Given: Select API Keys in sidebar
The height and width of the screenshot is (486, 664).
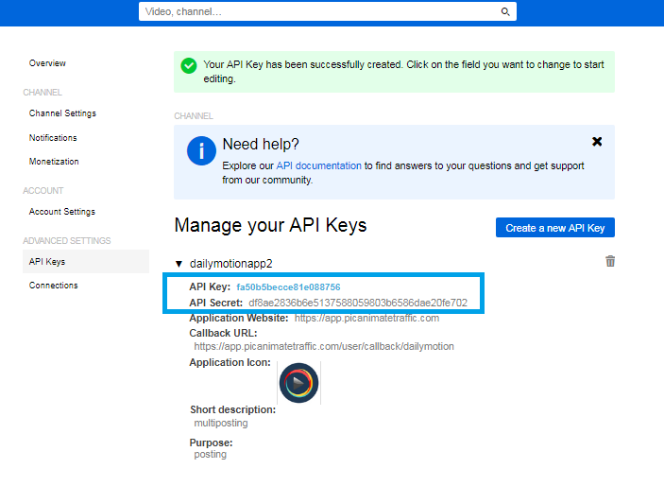Looking at the screenshot, I should pos(86,262).
